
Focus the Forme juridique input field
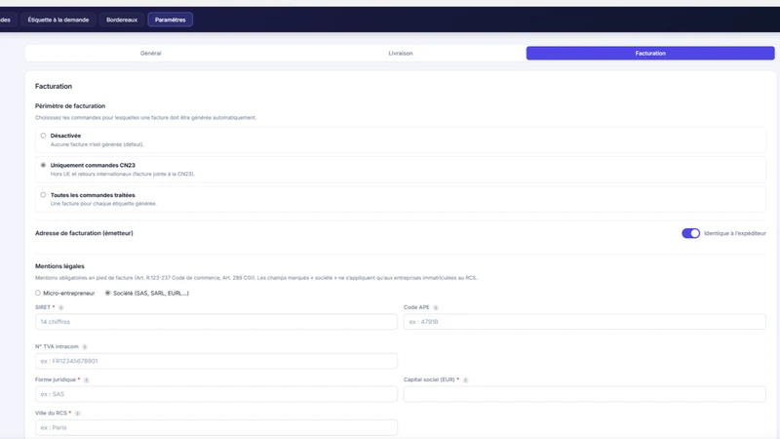point(216,394)
